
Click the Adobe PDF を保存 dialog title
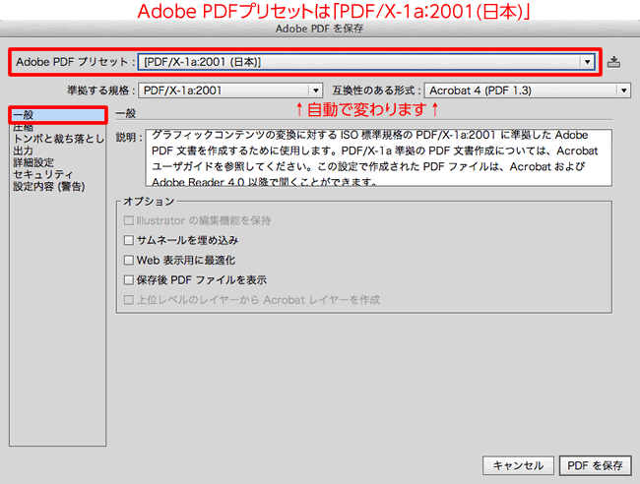click(319, 29)
